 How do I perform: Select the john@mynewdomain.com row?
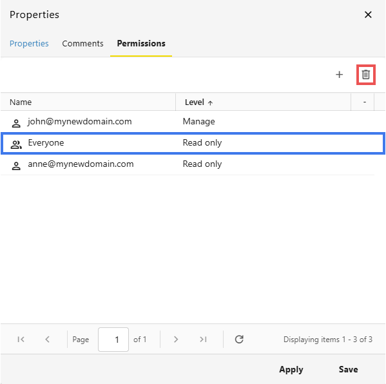tap(188, 122)
